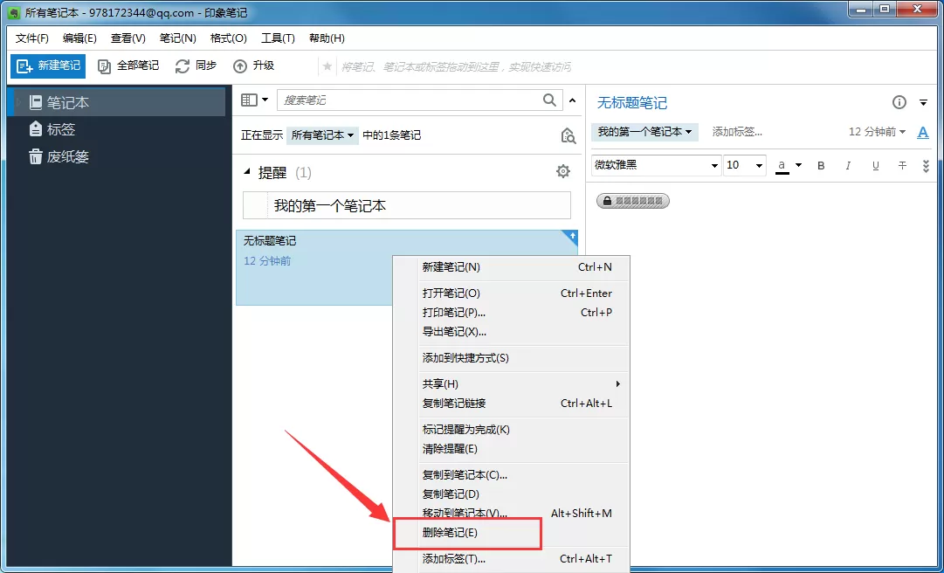
Task: Open the font color dropdown arrow
Action: [798, 165]
